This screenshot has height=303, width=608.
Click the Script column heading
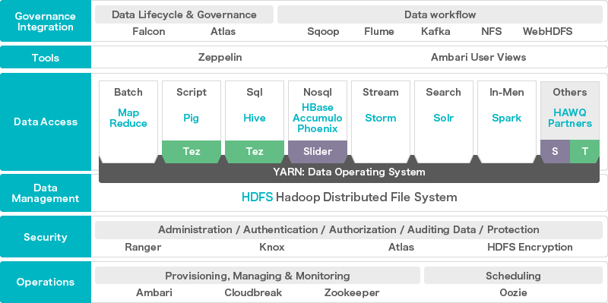(x=192, y=92)
